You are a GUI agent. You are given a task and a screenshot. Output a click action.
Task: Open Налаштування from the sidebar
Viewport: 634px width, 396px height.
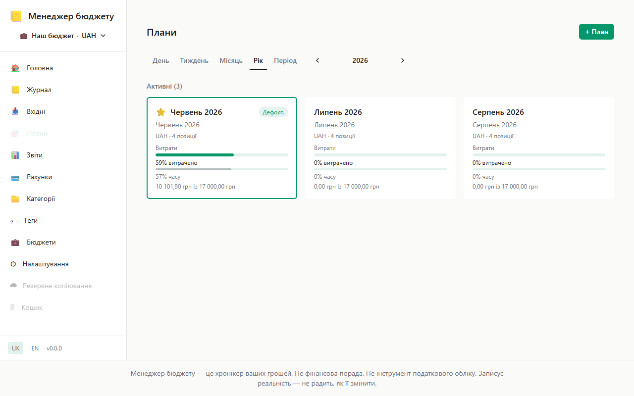click(63, 264)
